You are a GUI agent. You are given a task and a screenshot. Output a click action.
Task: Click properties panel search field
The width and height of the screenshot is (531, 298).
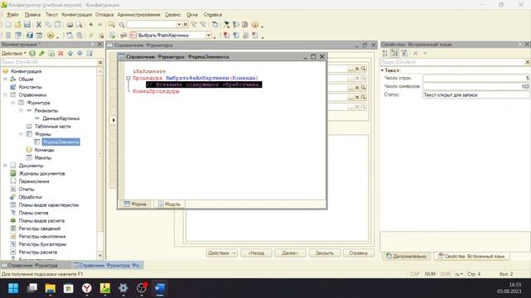[452, 62]
